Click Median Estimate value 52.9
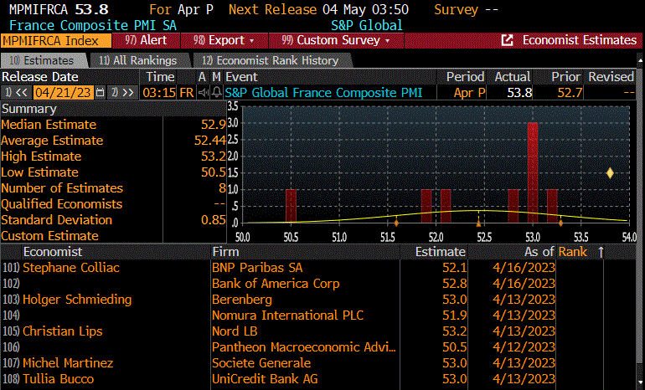 click(213, 125)
